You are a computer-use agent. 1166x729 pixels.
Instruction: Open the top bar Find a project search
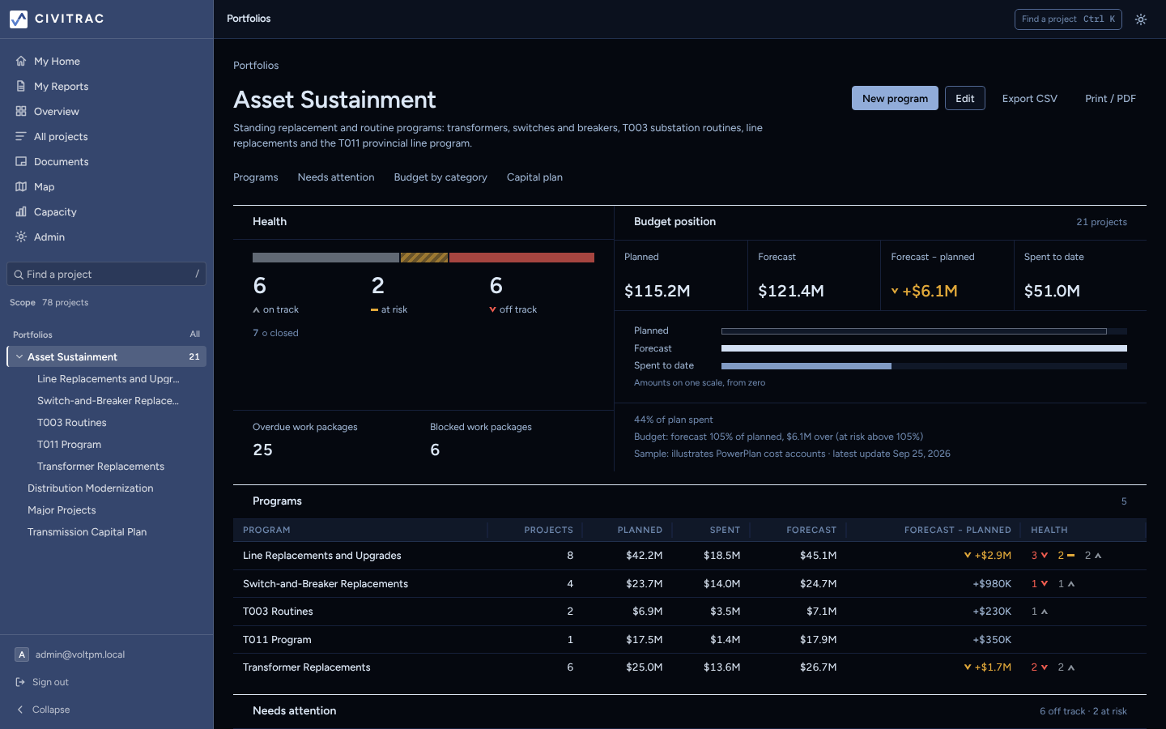click(1068, 19)
